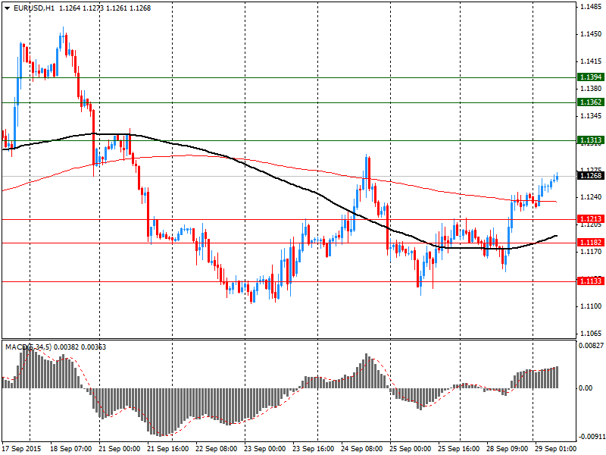
Task: Click the 23 Sep 16:00 time label
Action: (x=313, y=449)
